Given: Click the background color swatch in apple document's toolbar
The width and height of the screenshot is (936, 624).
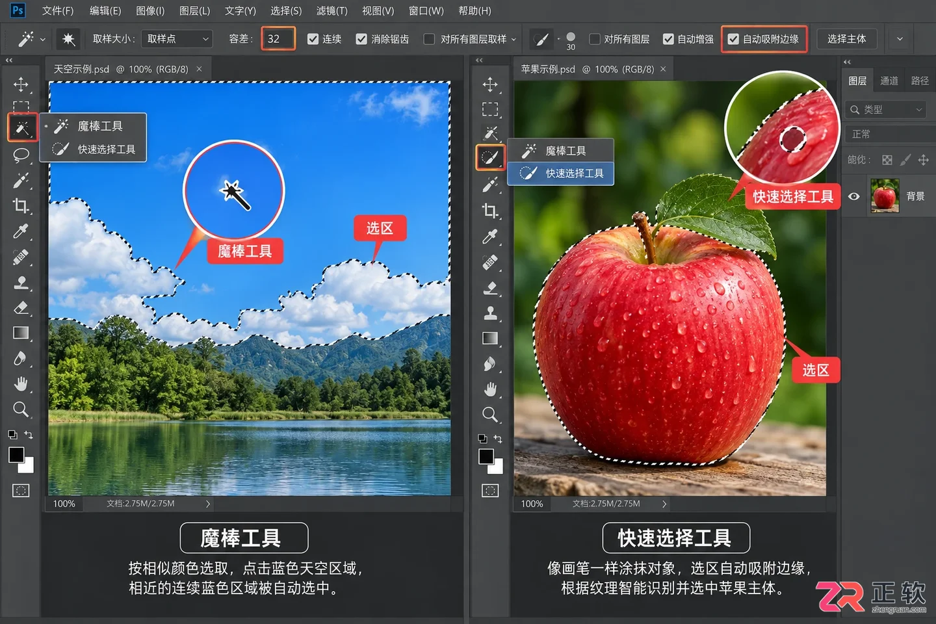Looking at the screenshot, I should (496, 466).
